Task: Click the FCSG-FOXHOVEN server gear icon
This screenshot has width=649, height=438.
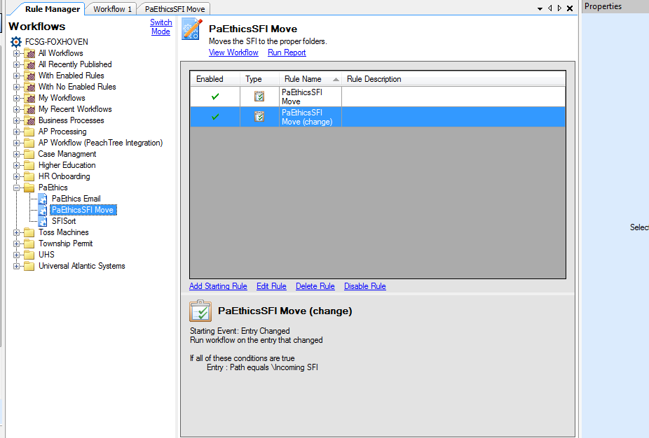Action: (16, 42)
